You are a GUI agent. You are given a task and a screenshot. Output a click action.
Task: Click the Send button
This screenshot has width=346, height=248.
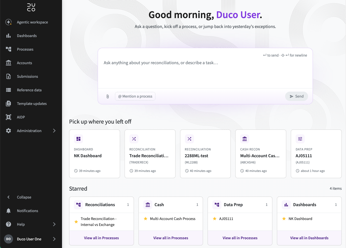coord(296,96)
